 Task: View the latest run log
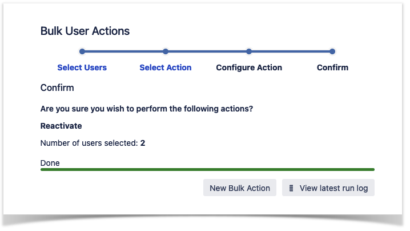point(333,188)
